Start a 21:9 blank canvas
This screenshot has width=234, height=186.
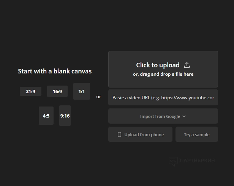(31, 91)
